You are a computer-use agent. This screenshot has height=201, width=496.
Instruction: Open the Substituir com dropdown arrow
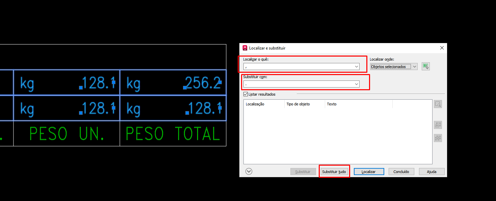[x=357, y=84]
